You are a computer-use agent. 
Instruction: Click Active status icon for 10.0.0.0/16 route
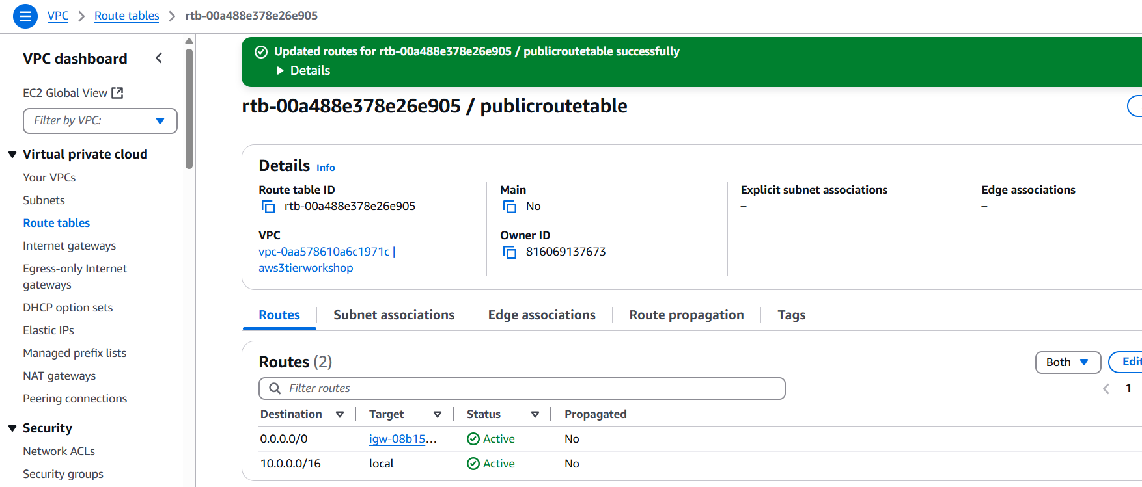tap(473, 464)
